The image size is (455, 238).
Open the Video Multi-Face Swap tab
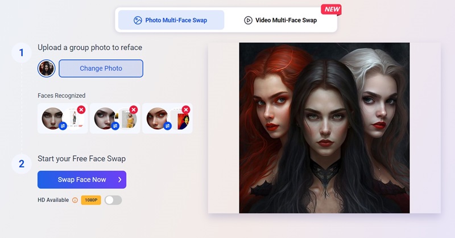(x=280, y=20)
